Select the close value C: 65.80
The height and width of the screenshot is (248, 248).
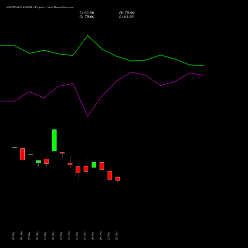tap(87, 13)
